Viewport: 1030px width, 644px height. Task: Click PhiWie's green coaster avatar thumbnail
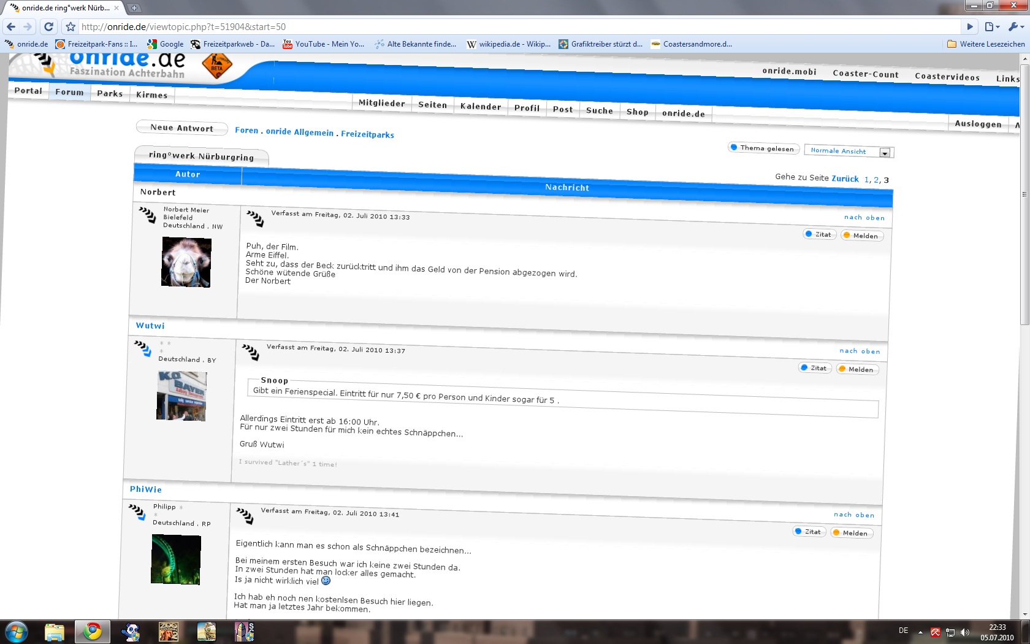[x=176, y=559]
